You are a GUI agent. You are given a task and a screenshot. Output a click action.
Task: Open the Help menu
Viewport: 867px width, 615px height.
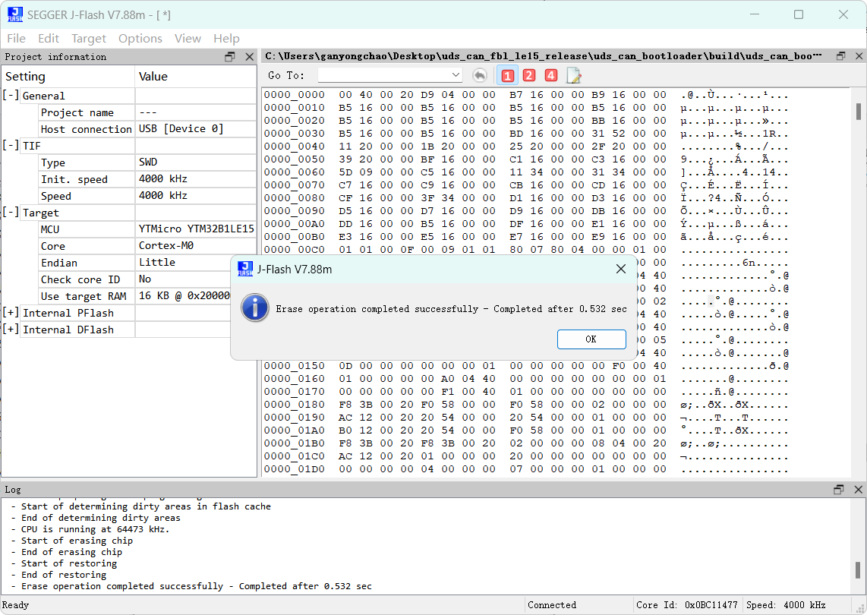coord(226,38)
